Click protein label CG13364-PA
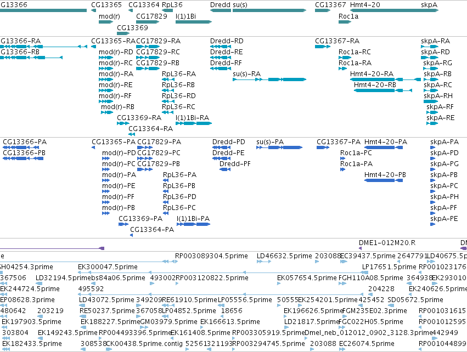Image resolution: width=467 pixels, height=352 pixels. 152,229
